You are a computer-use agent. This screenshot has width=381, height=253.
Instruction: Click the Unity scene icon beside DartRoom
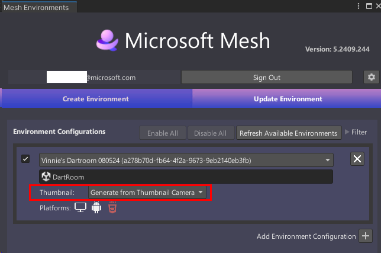click(46, 177)
